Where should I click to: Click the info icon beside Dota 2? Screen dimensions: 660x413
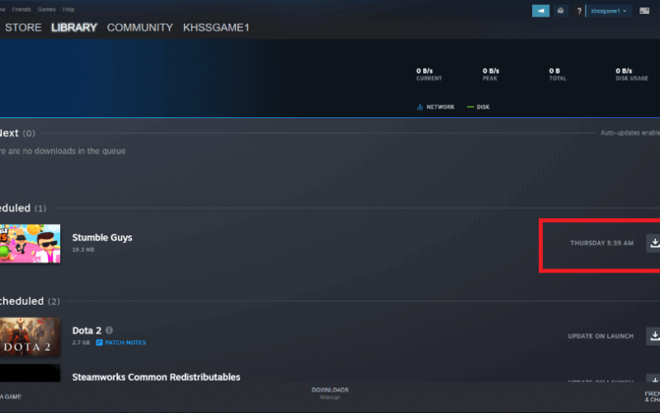(109, 330)
